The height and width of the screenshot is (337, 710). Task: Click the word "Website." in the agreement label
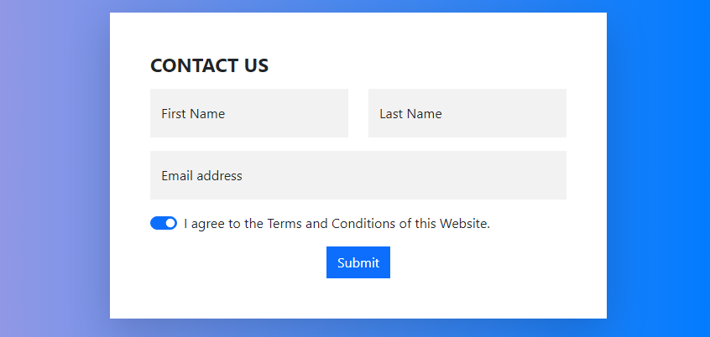(x=465, y=224)
